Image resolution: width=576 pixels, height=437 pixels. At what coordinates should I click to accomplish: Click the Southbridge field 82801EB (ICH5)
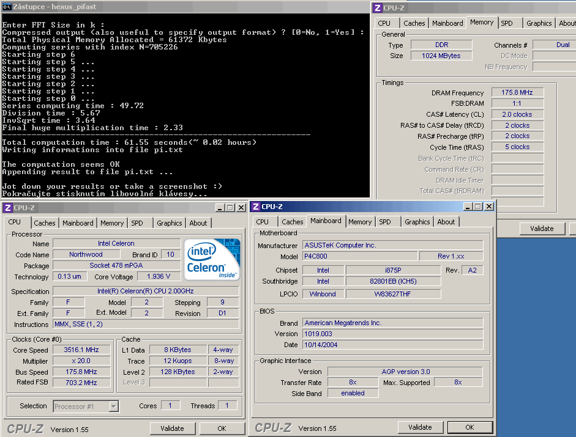(393, 281)
